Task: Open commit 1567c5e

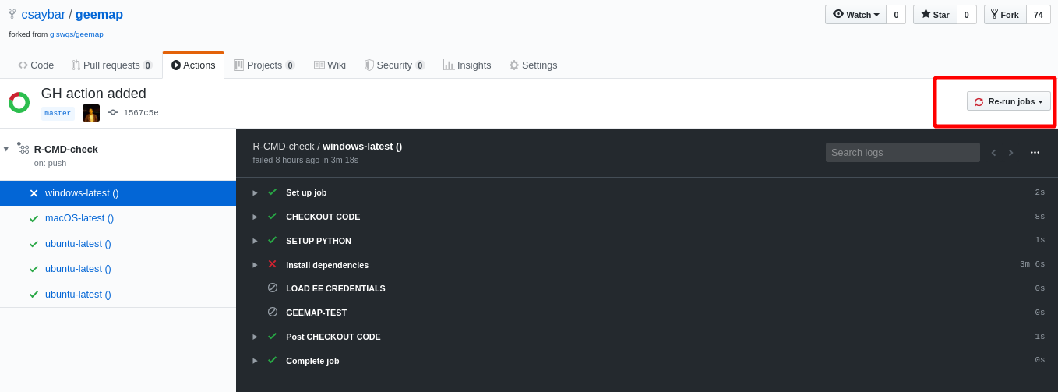Action: pyautogui.click(x=141, y=113)
